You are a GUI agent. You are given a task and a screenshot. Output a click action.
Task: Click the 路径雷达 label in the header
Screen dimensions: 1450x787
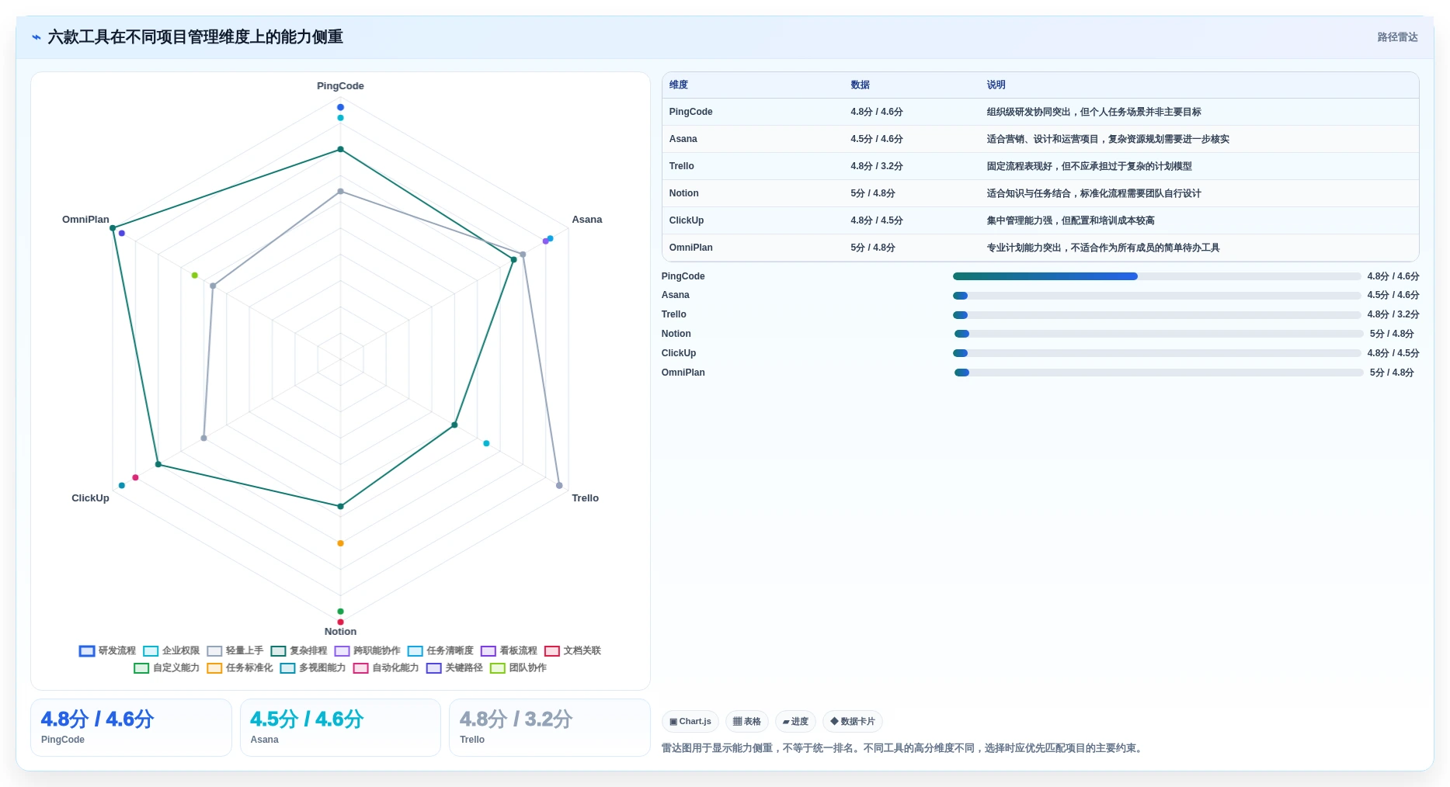tap(1397, 37)
